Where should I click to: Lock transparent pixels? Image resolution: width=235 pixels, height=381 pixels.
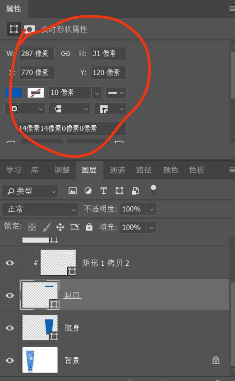point(32,227)
